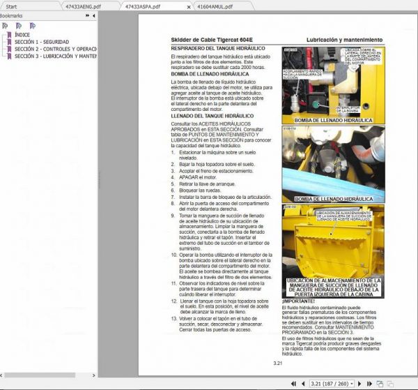Go to the previous page
Image resolution: width=418 pixels, height=390 pixels.
[x=303, y=384]
